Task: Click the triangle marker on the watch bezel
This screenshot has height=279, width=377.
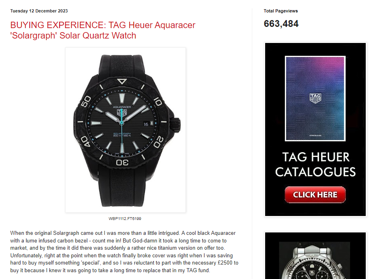Action: (x=122, y=81)
